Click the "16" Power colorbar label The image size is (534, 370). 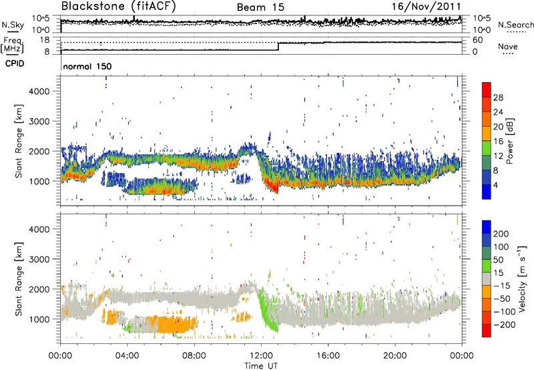[498, 142]
